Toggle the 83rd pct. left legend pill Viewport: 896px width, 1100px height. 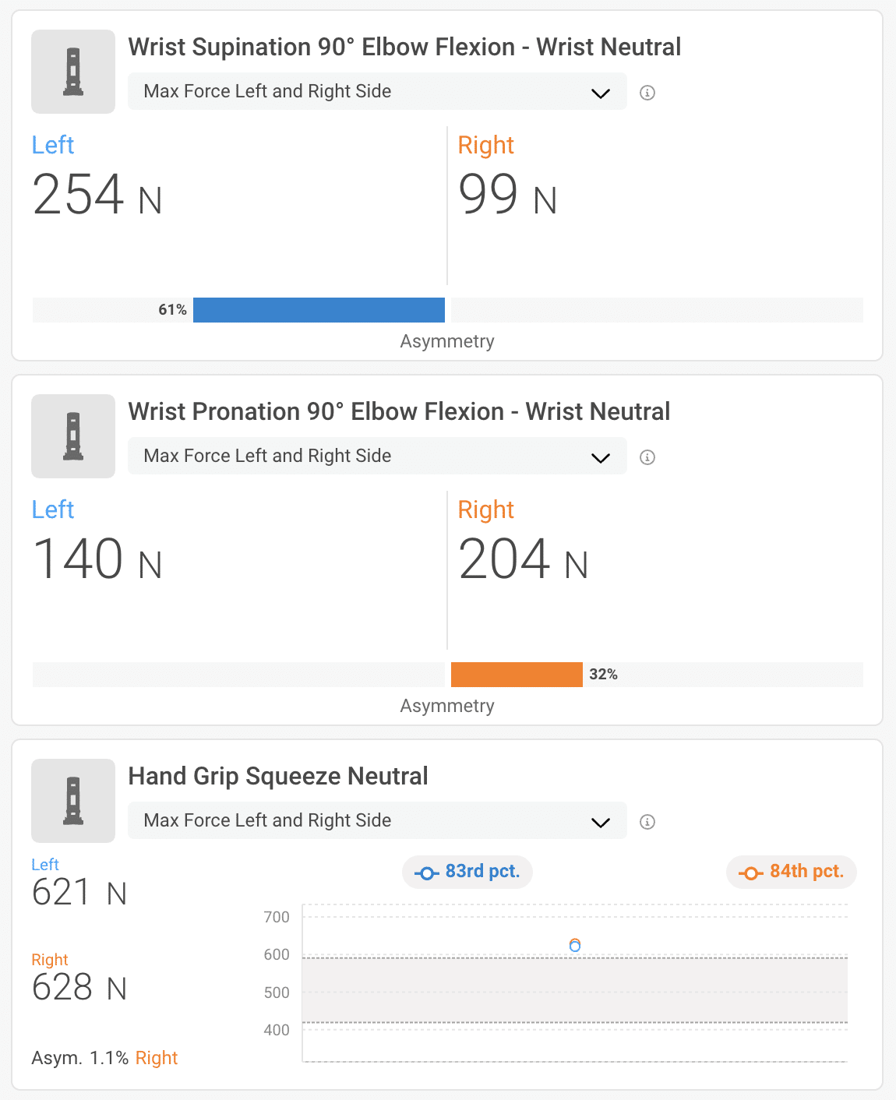click(x=467, y=872)
